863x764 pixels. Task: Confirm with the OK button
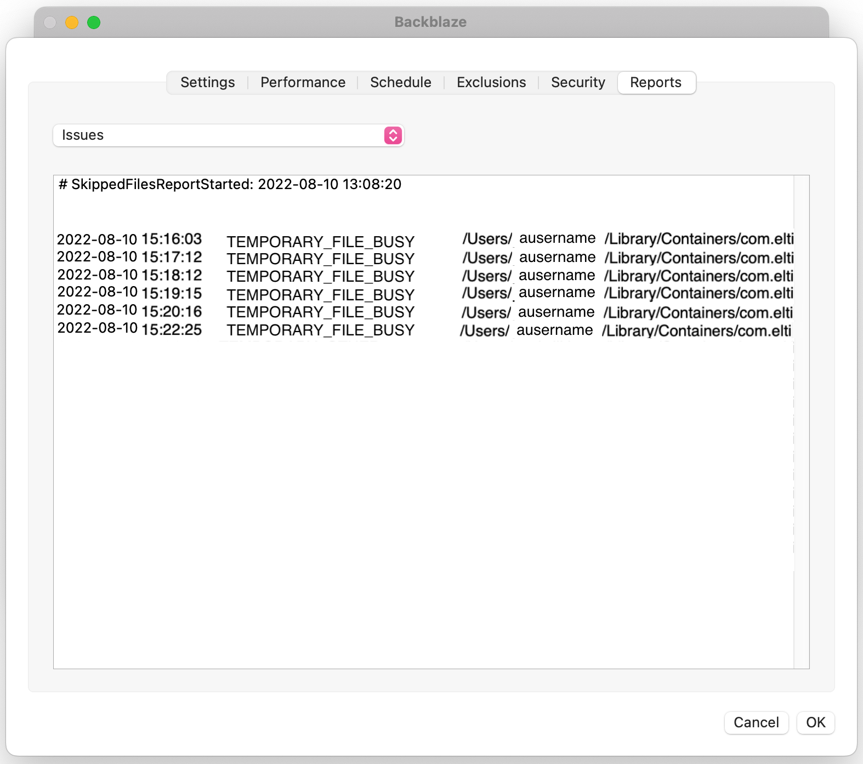[815, 722]
